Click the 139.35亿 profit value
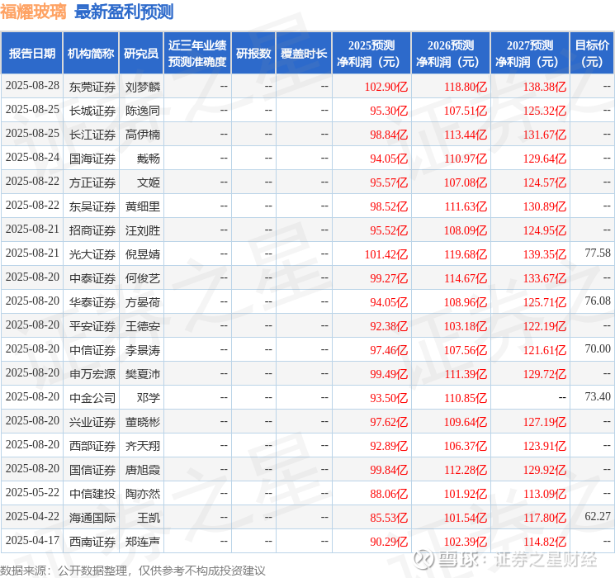Screen dimensions: 615x578 point(545,254)
